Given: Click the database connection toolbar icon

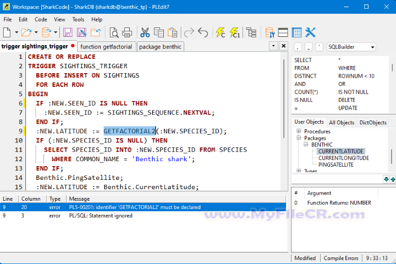Looking at the screenshot, I should (46, 32).
